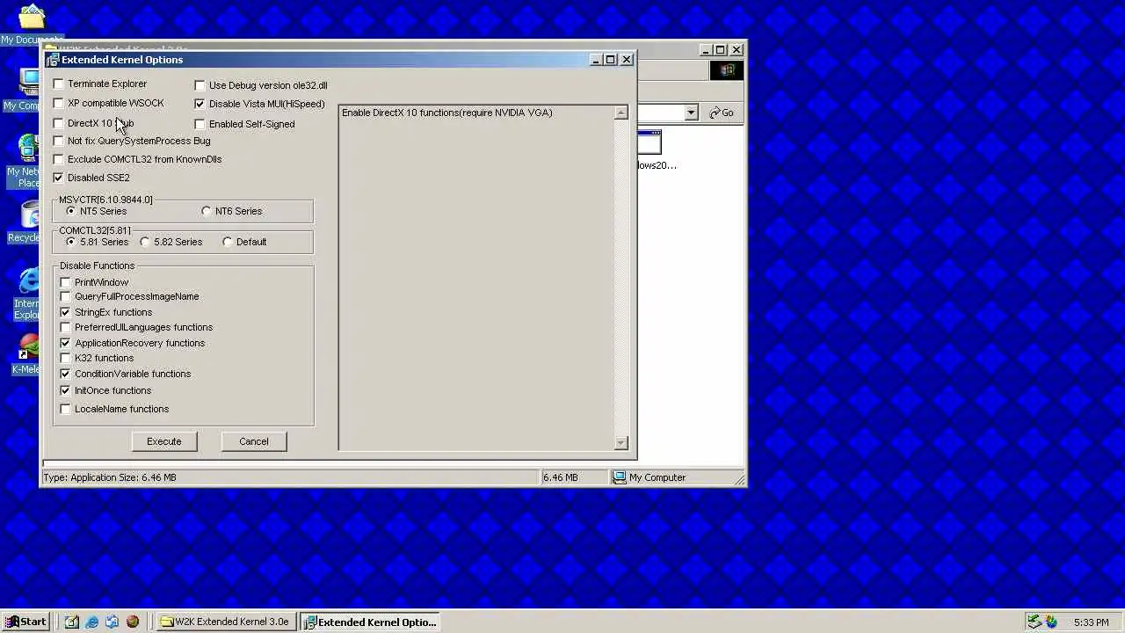Uncheck Disable Vista MUI(HiSpeed)
Image resolution: width=1125 pixels, height=633 pixels.
click(200, 104)
